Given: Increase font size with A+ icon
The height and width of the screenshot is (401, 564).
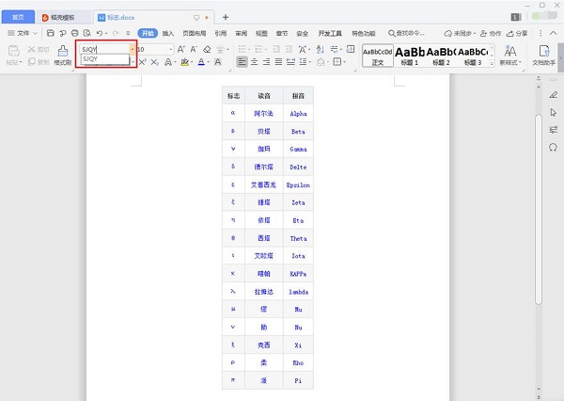Looking at the screenshot, I should coord(180,49).
